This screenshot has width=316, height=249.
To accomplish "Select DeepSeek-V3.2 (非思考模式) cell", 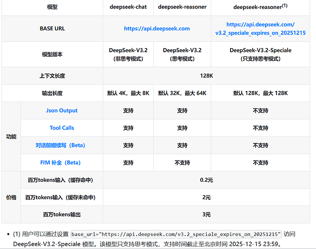I will (128, 54).
